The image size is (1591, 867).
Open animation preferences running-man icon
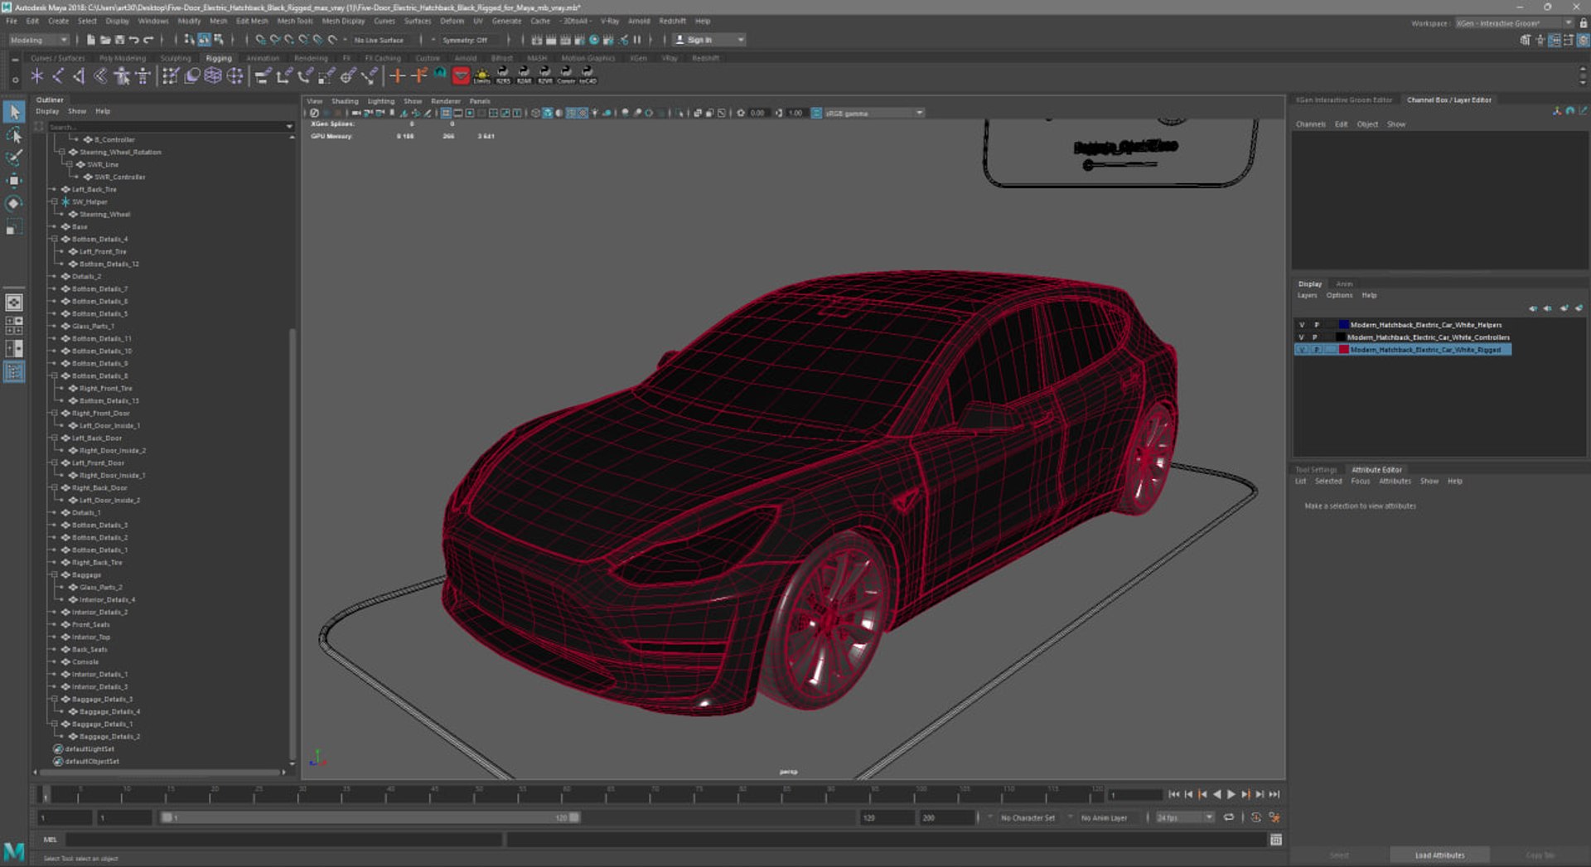point(1275,817)
